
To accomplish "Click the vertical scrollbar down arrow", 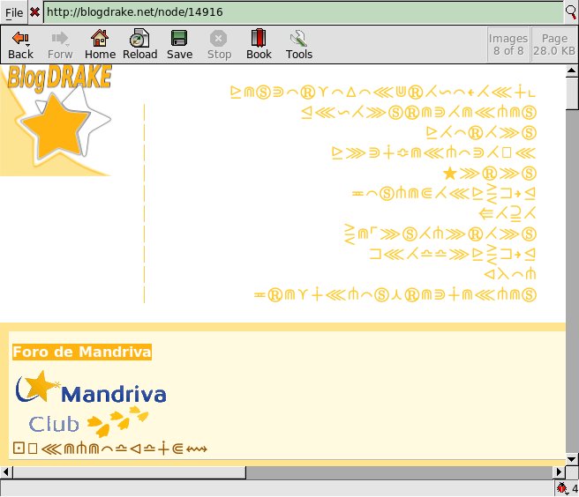I will [x=572, y=459].
